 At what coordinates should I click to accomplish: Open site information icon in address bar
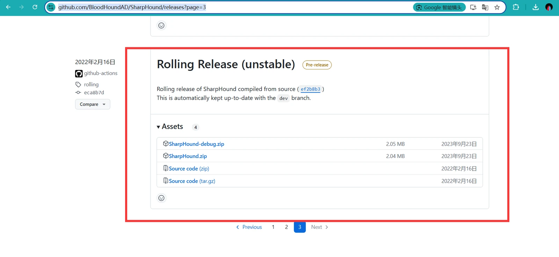(51, 7)
